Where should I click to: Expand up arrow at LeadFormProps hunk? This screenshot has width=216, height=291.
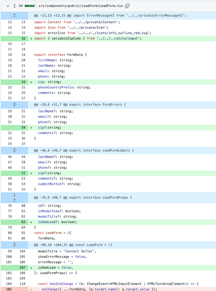(15, 200)
